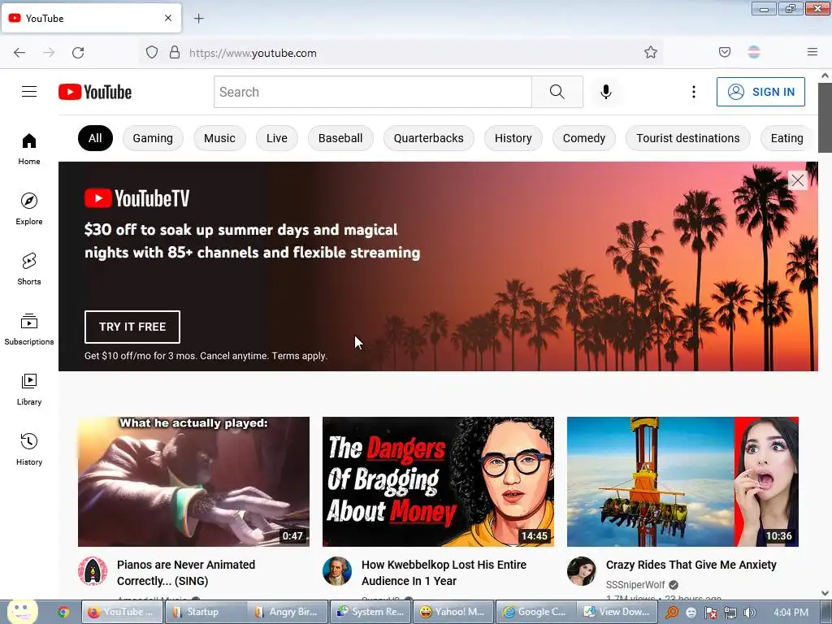Viewport: 832px width, 624px height.
Task: Click the SIGN IN button
Action: [x=760, y=92]
